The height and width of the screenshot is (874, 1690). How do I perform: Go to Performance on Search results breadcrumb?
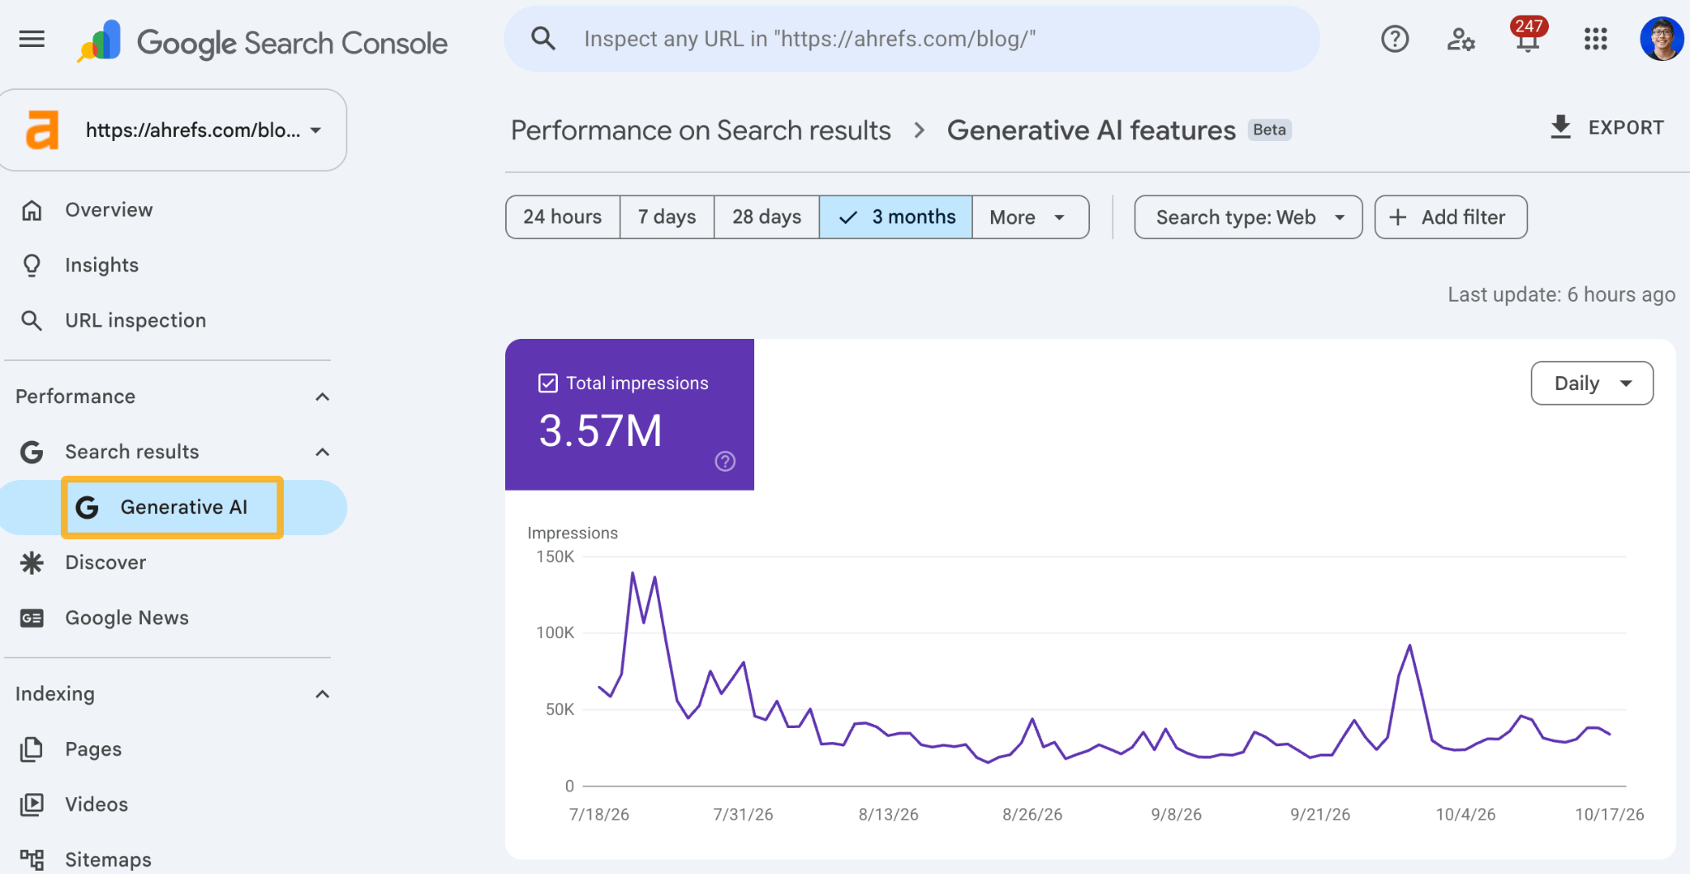tap(701, 130)
